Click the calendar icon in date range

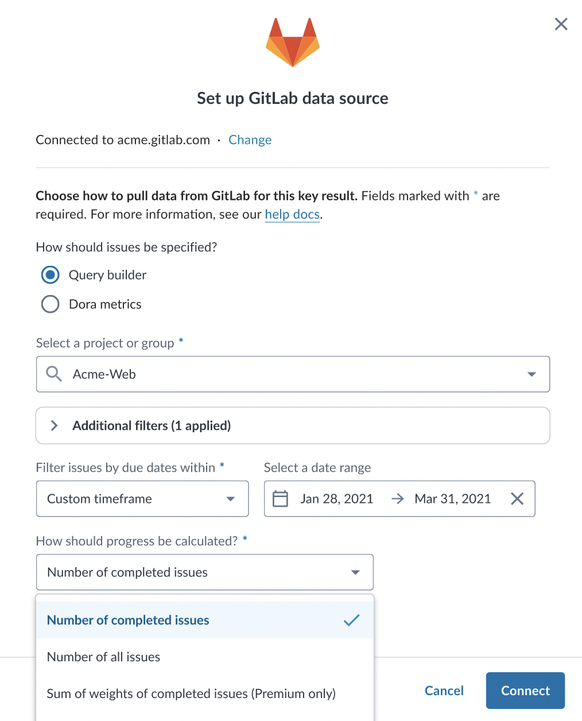point(280,498)
